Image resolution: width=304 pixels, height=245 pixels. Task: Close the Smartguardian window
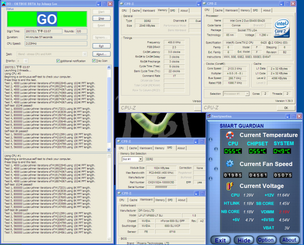click(x=299, y=116)
